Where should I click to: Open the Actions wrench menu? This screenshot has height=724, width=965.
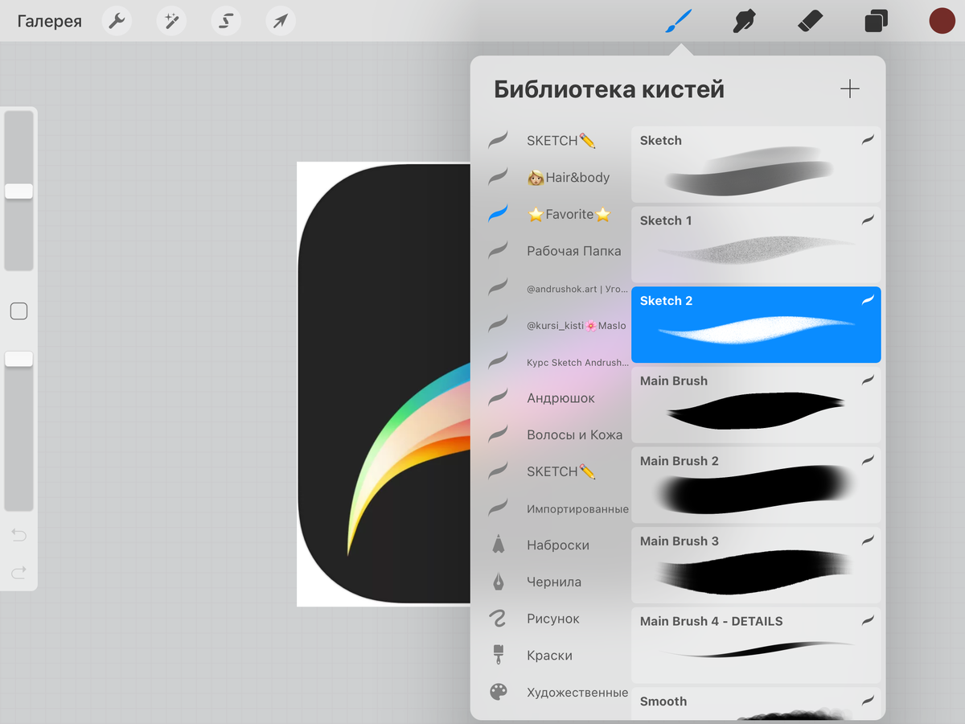117,21
